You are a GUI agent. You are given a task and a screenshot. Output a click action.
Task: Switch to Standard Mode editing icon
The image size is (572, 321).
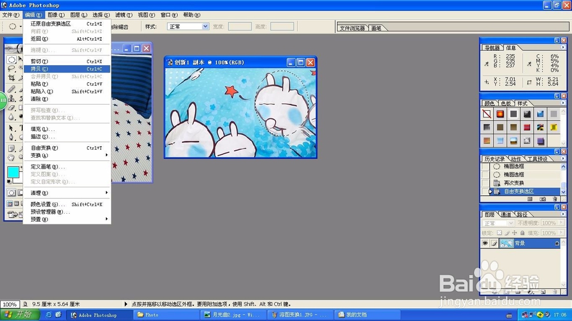(x=11, y=192)
